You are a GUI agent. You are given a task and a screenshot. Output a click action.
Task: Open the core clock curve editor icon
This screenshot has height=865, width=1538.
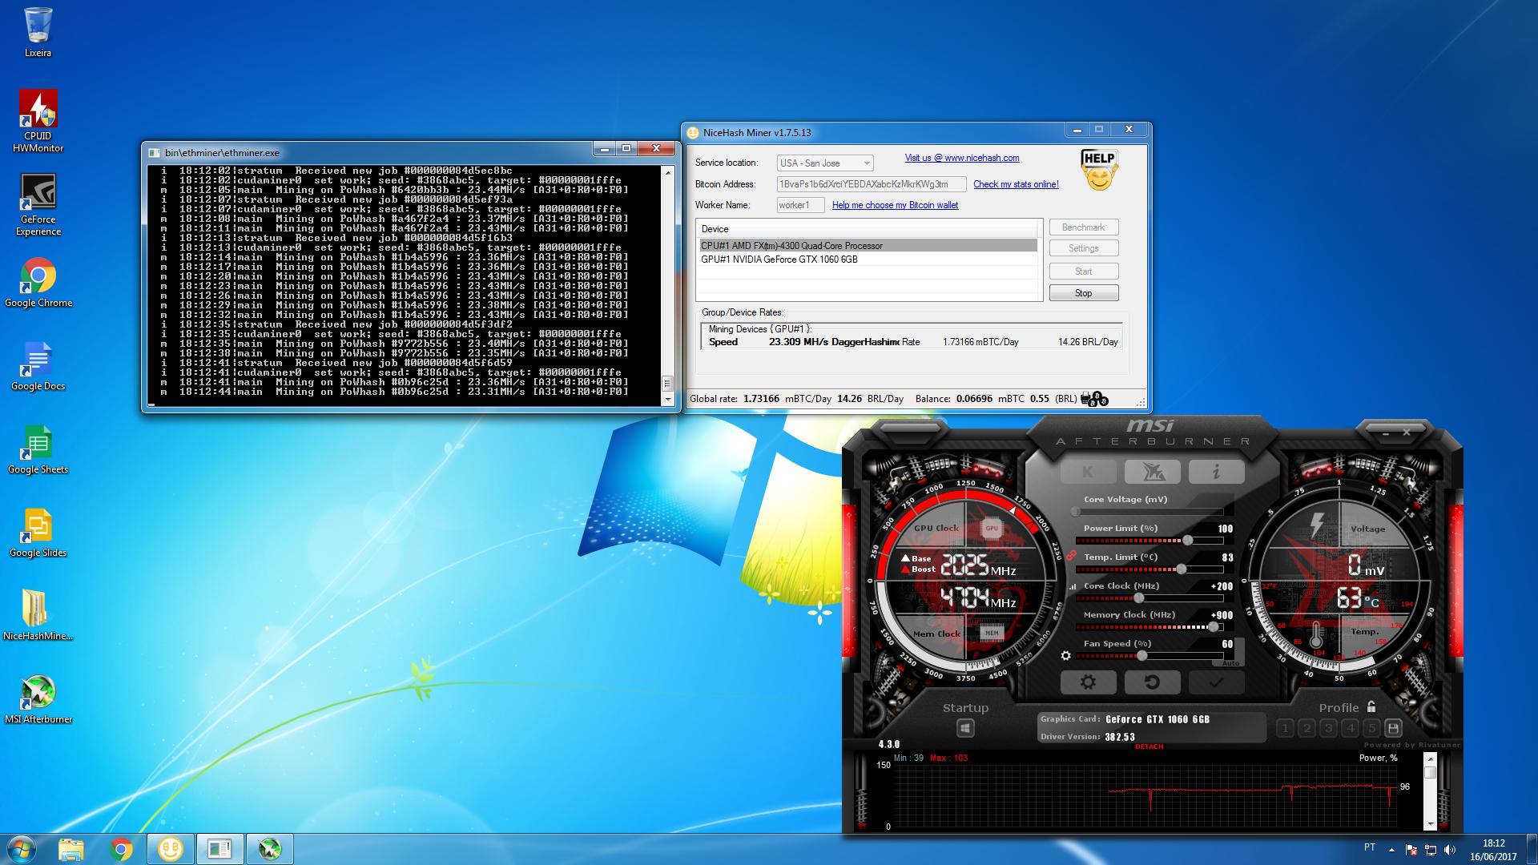[x=1073, y=586]
